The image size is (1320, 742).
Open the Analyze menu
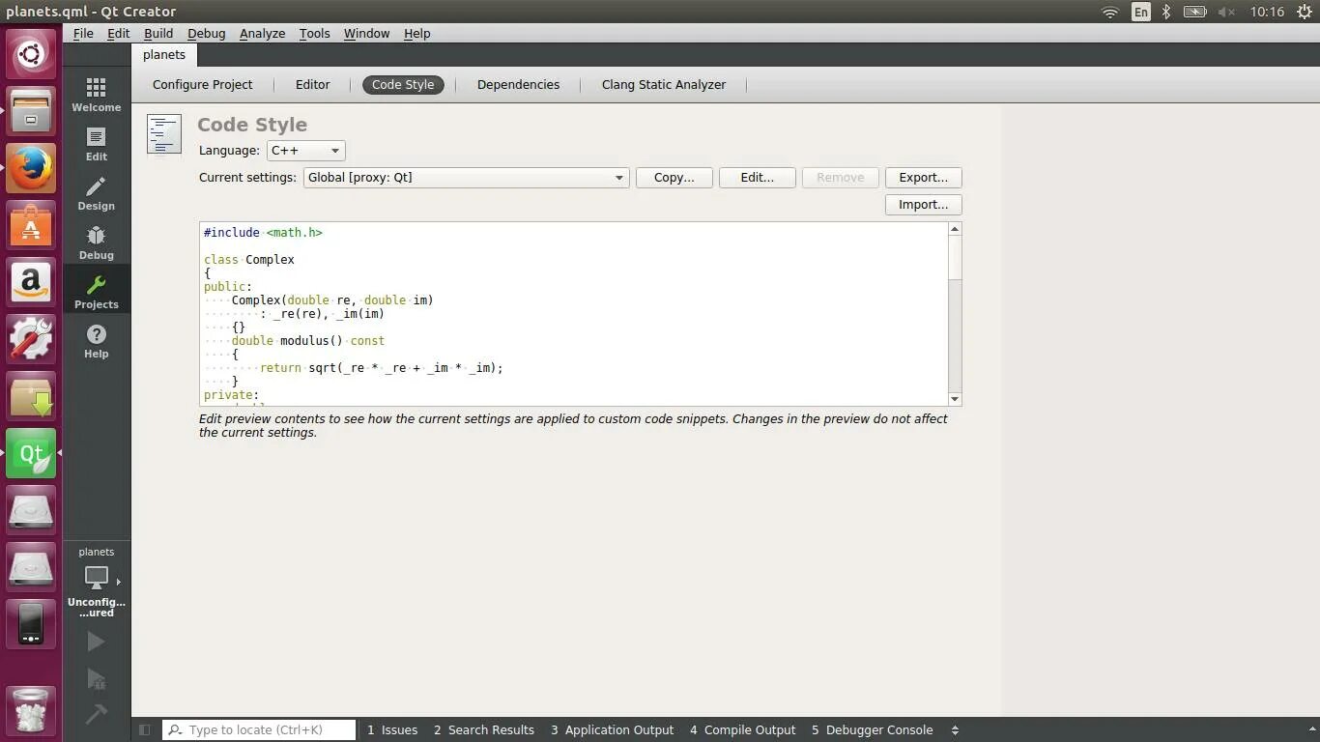pyautogui.click(x=262, y=33)
